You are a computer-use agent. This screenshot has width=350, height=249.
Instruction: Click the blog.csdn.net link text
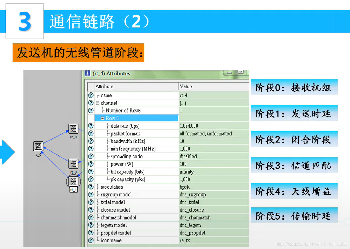(x=311, y=244)
